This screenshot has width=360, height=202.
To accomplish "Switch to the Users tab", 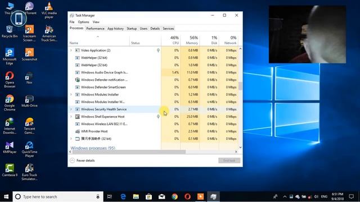I will click(143, 29).
